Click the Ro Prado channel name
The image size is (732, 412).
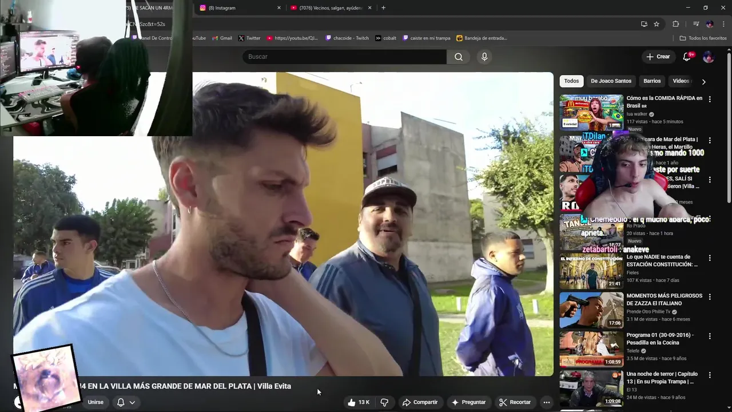[x=635, y=226]
